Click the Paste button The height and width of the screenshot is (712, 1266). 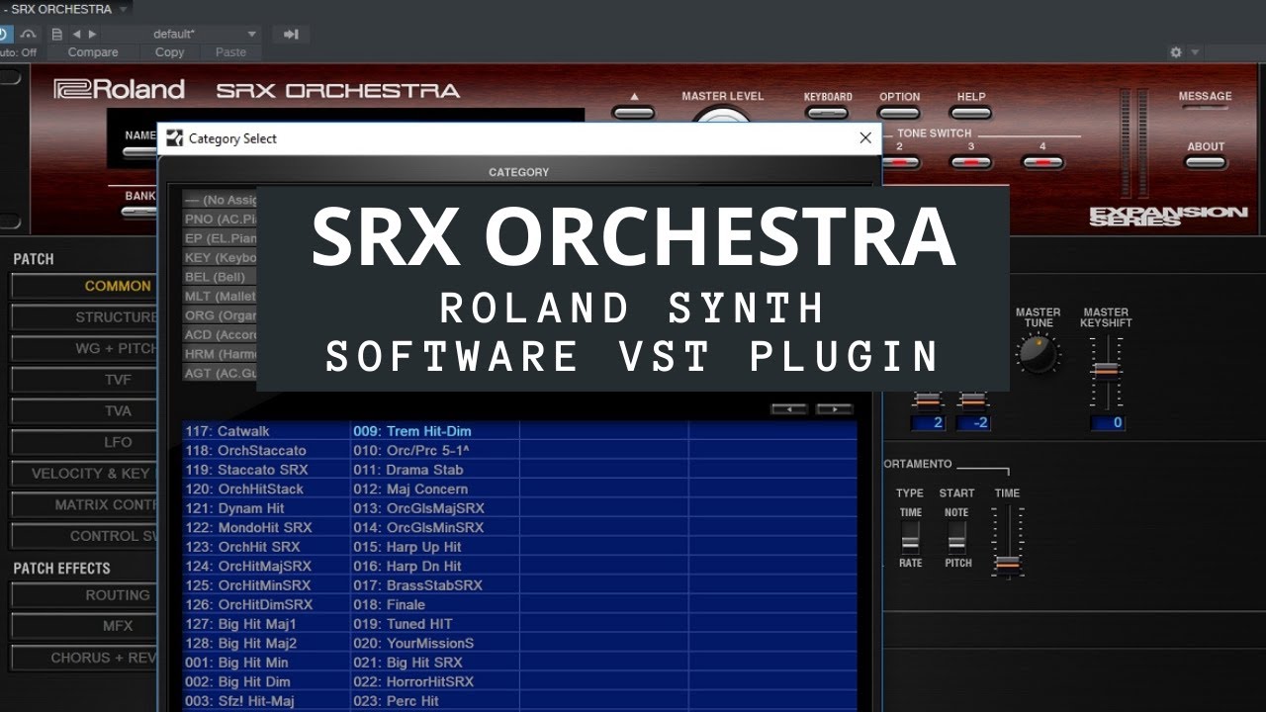[230, 52]
